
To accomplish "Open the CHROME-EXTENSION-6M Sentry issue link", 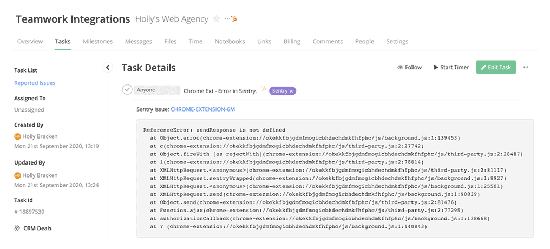I will [202, 109].
